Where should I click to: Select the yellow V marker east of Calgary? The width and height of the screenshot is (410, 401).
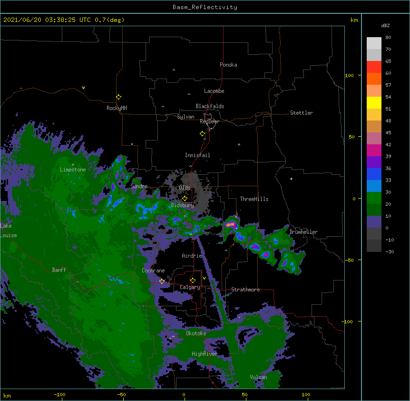point(204,278)
